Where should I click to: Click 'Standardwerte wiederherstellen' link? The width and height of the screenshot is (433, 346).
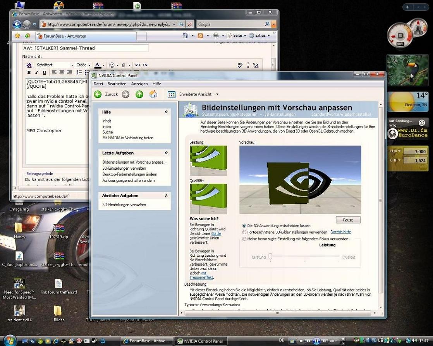click(x=341, y=114)
